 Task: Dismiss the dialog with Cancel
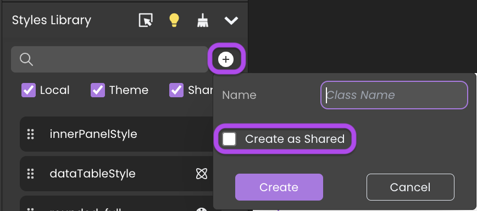411,187
